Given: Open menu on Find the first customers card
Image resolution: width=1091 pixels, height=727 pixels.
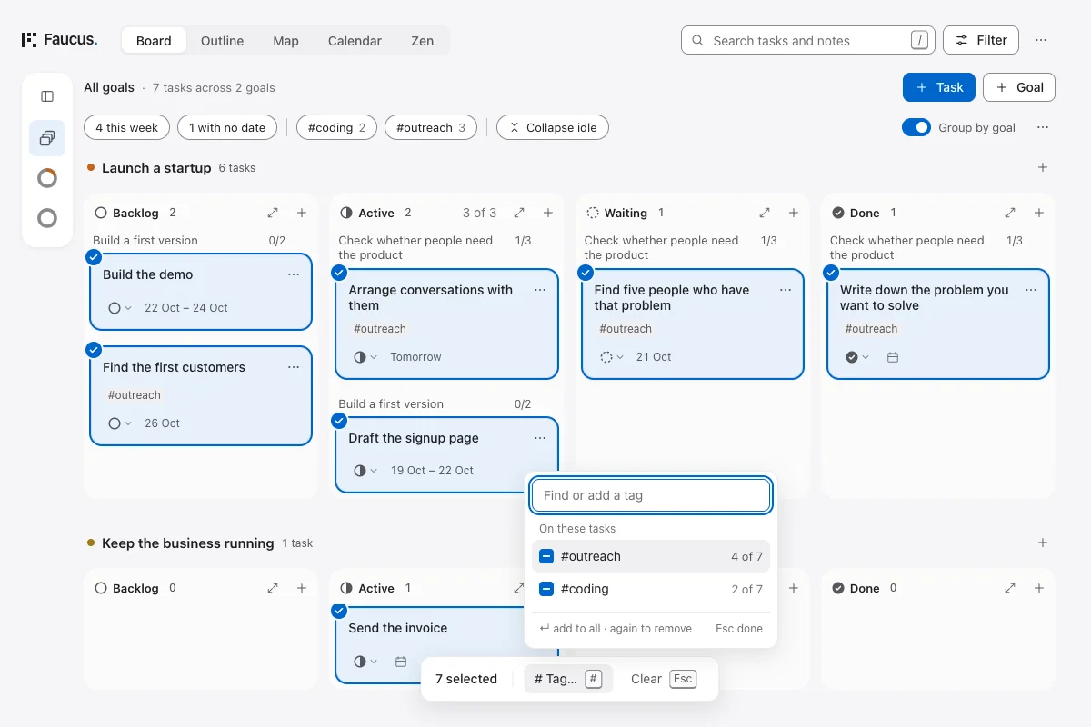Looking at the screenshot, I should (294, 367).
